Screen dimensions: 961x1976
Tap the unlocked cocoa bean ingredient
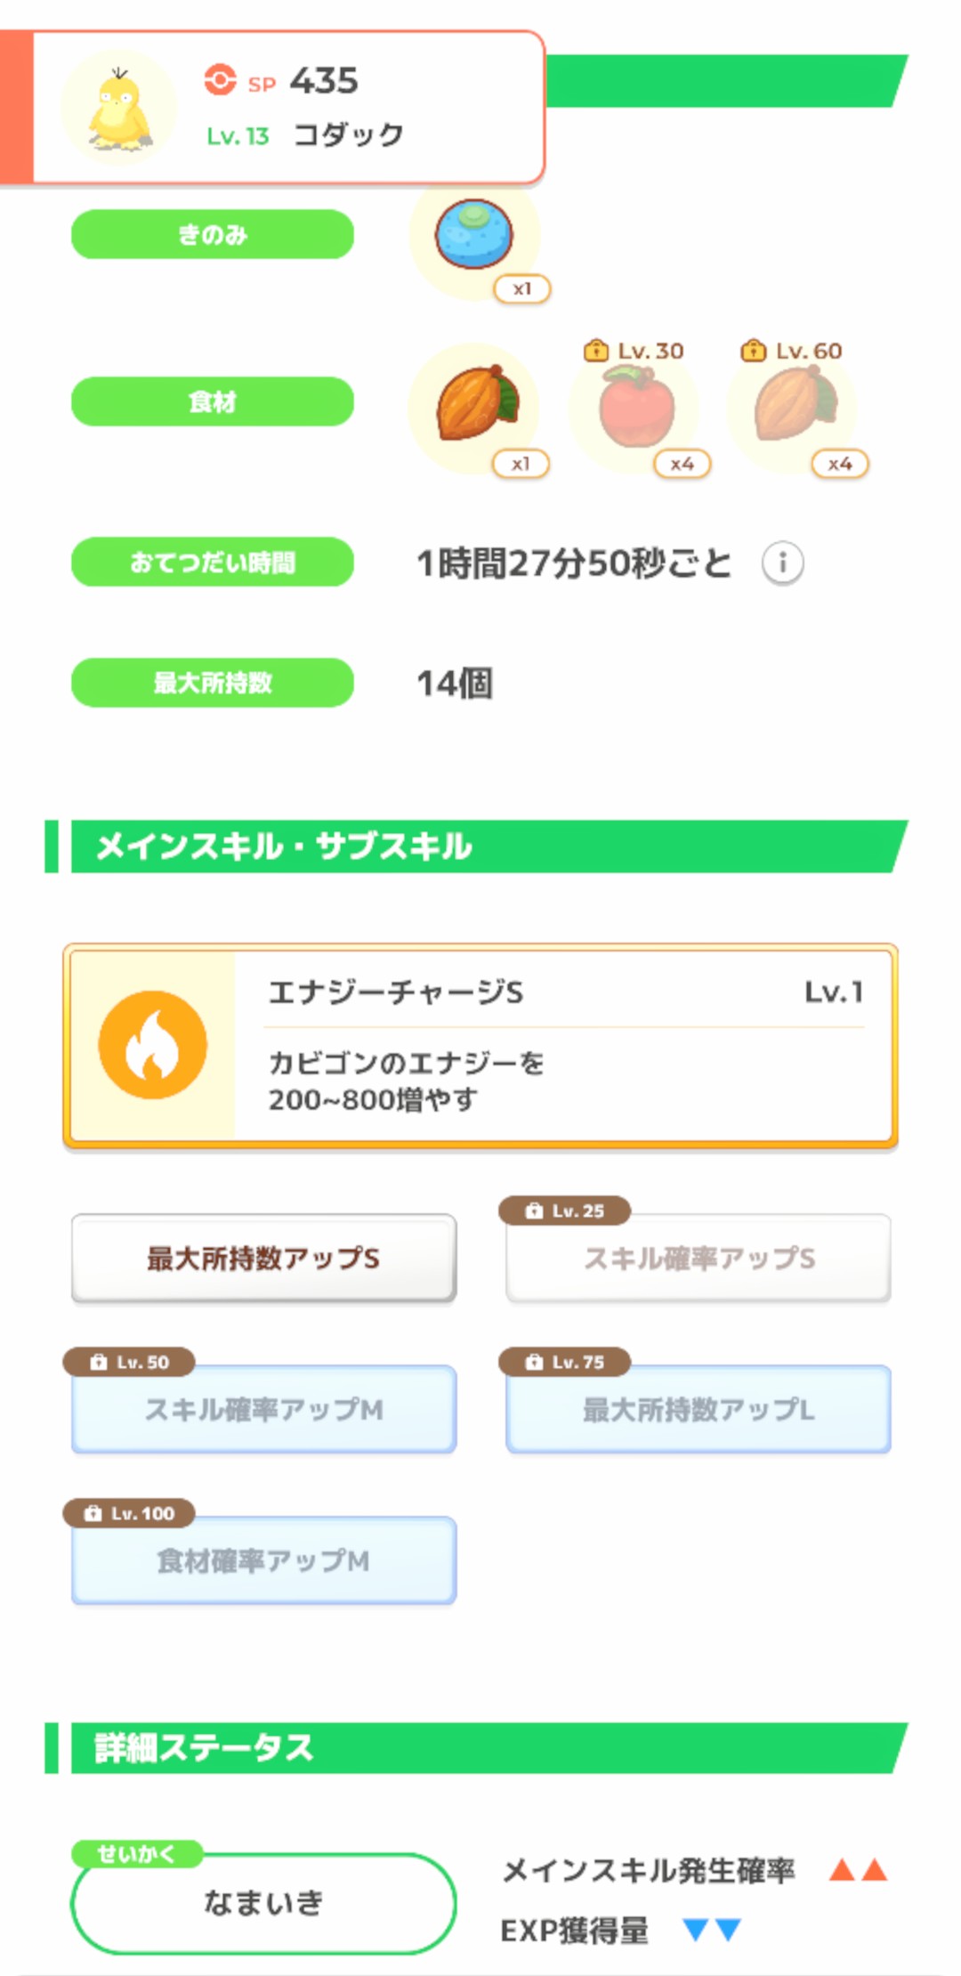[476, 406]
